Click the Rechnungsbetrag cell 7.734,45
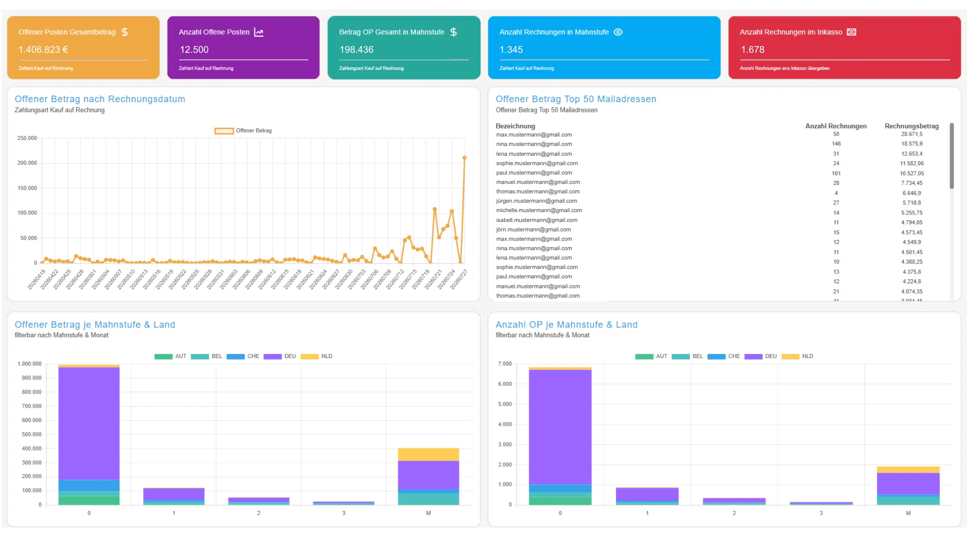The height and width of the screenshot is (537, 967). [911, 183]
